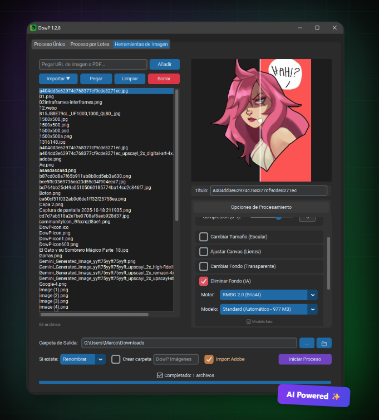Click the file list vertical scrollbar
Screen dimensions: 379x420
(176, 155)
